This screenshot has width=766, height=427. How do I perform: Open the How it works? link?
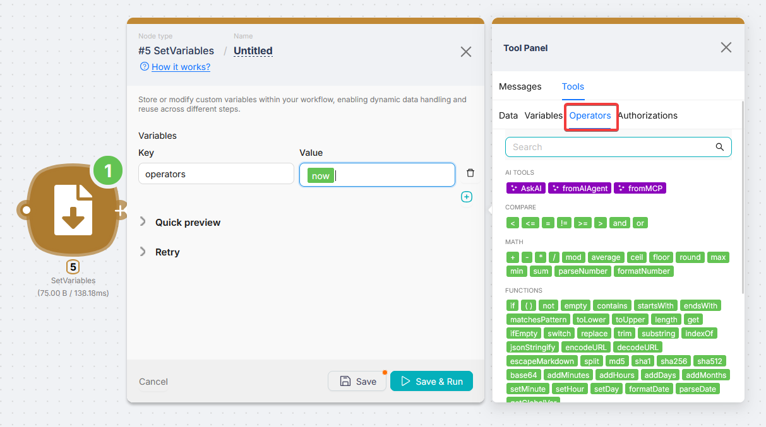(181, 67)
